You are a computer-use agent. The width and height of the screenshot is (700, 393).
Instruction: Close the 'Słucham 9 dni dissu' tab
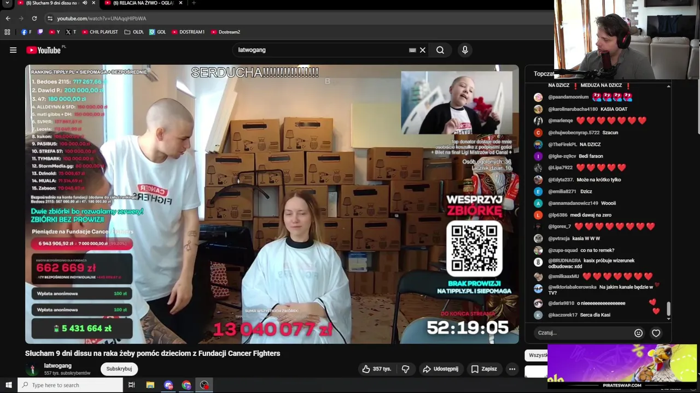[94, 3]
